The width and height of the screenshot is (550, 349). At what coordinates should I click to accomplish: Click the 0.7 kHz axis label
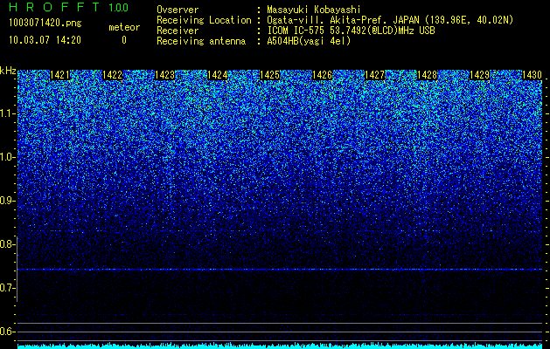point(8,288)
